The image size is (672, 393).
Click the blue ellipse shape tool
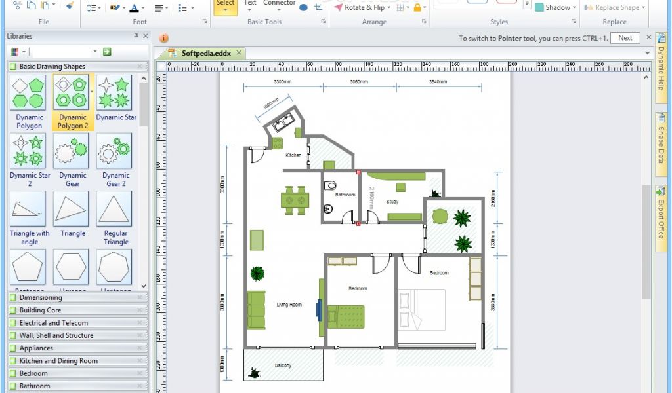click(x=303, y=8)
